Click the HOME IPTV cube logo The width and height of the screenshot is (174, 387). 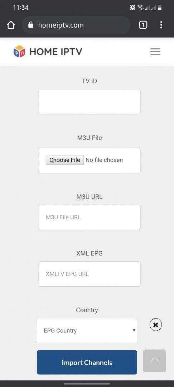(x=19, y=52)
